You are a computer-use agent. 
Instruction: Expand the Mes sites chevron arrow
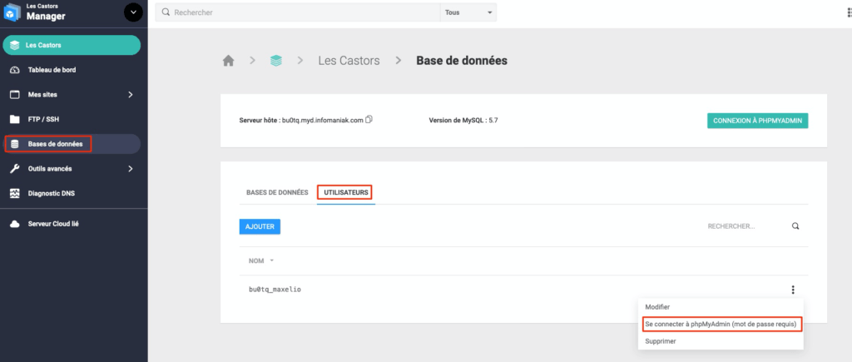[x=131, y=95]
